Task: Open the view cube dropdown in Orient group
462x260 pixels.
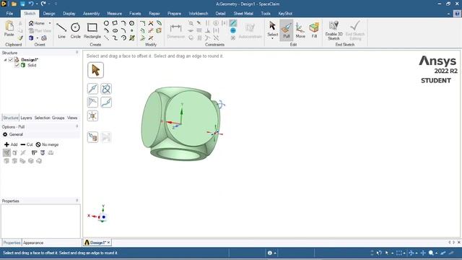Action: [x=38, y=38]
